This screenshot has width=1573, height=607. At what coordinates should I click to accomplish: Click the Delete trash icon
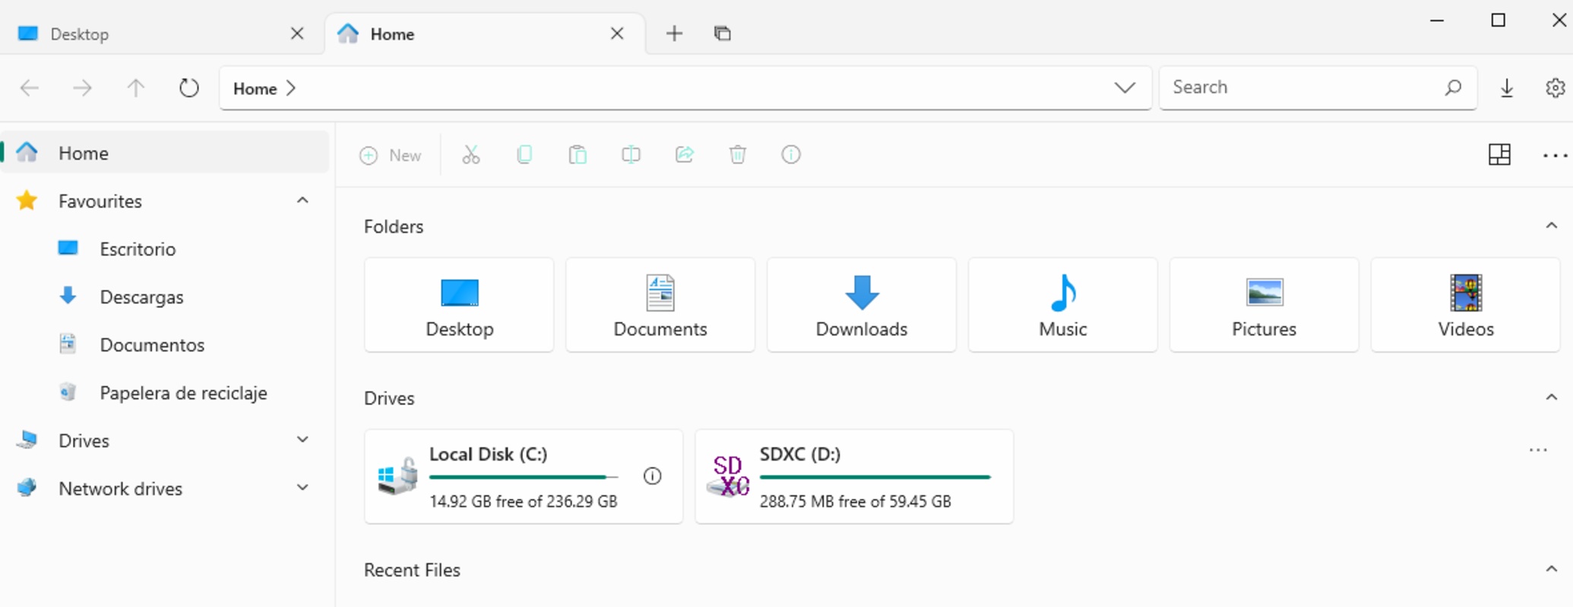737,156
